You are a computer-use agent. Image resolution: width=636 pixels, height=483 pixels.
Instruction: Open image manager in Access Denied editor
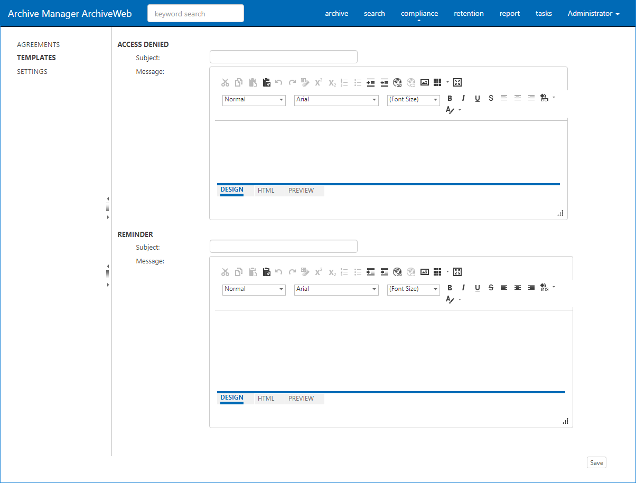(x=425, y=82)
